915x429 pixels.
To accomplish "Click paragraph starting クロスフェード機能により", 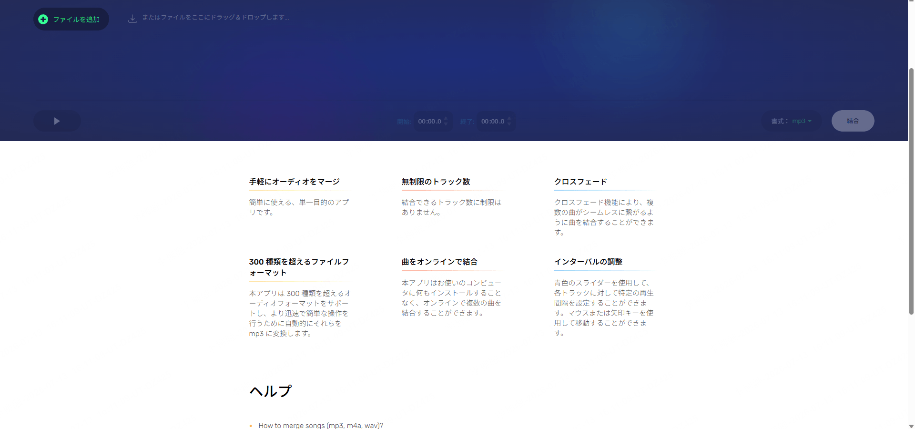I will coord(604,217).
